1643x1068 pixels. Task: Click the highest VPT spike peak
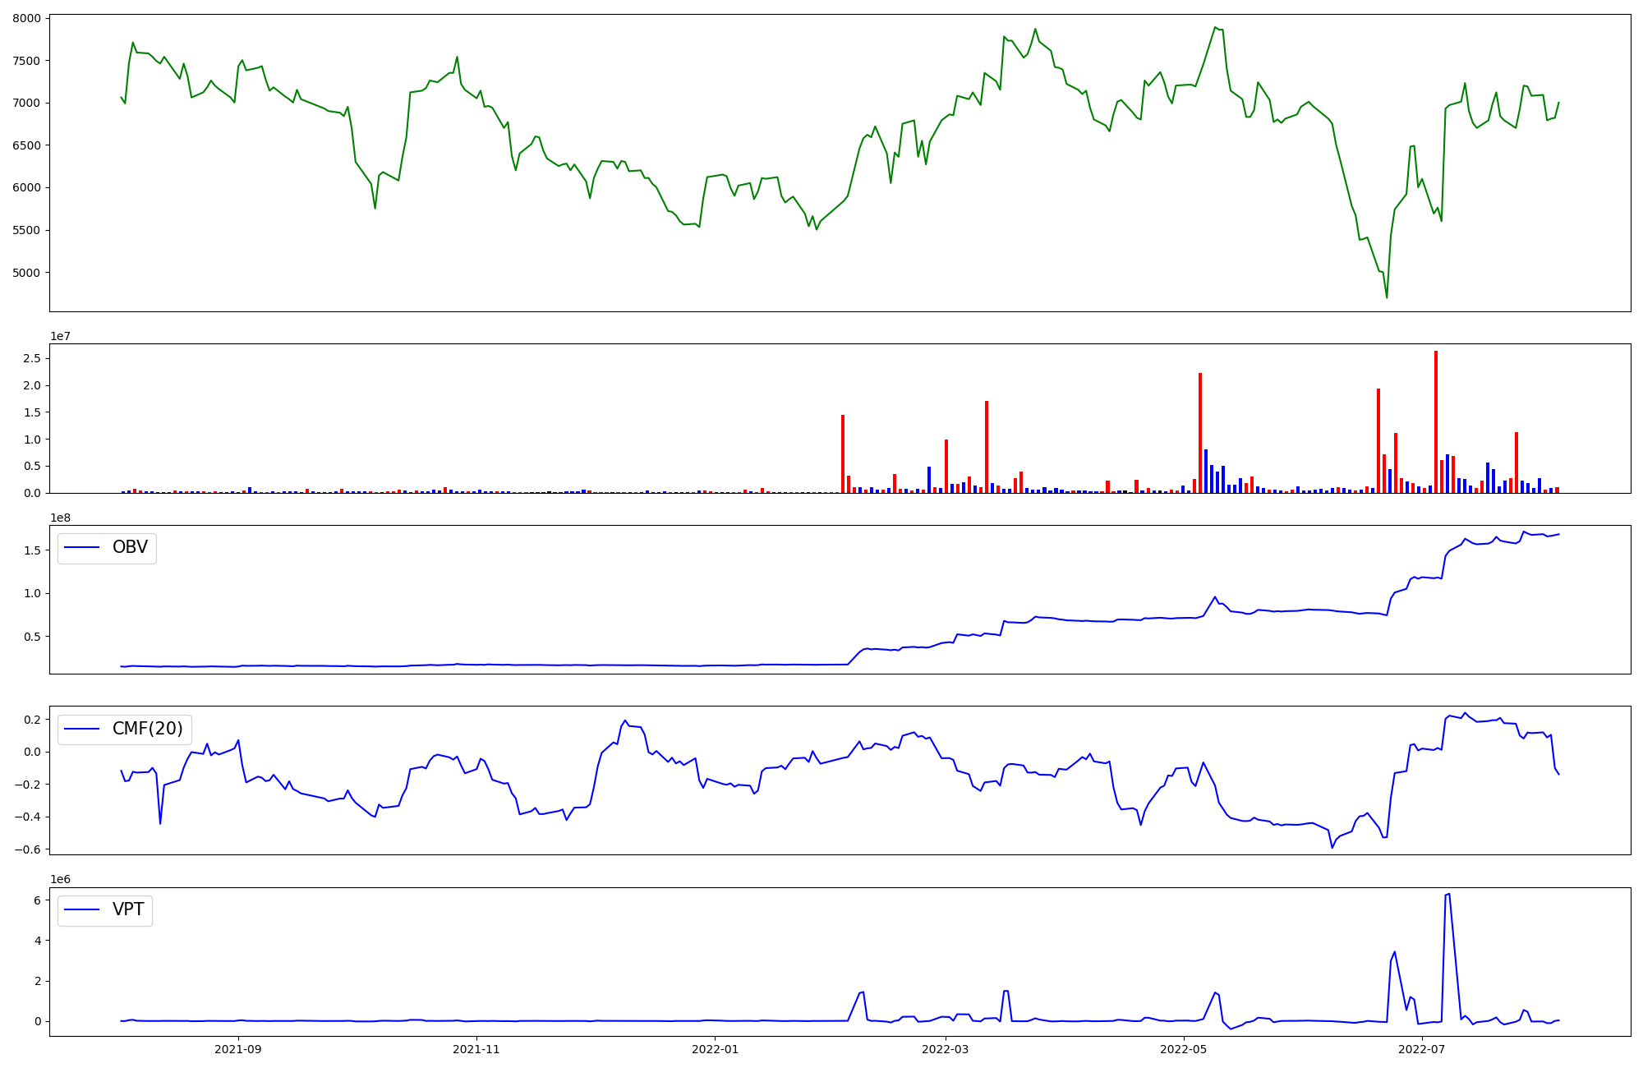click(1448, 895)
